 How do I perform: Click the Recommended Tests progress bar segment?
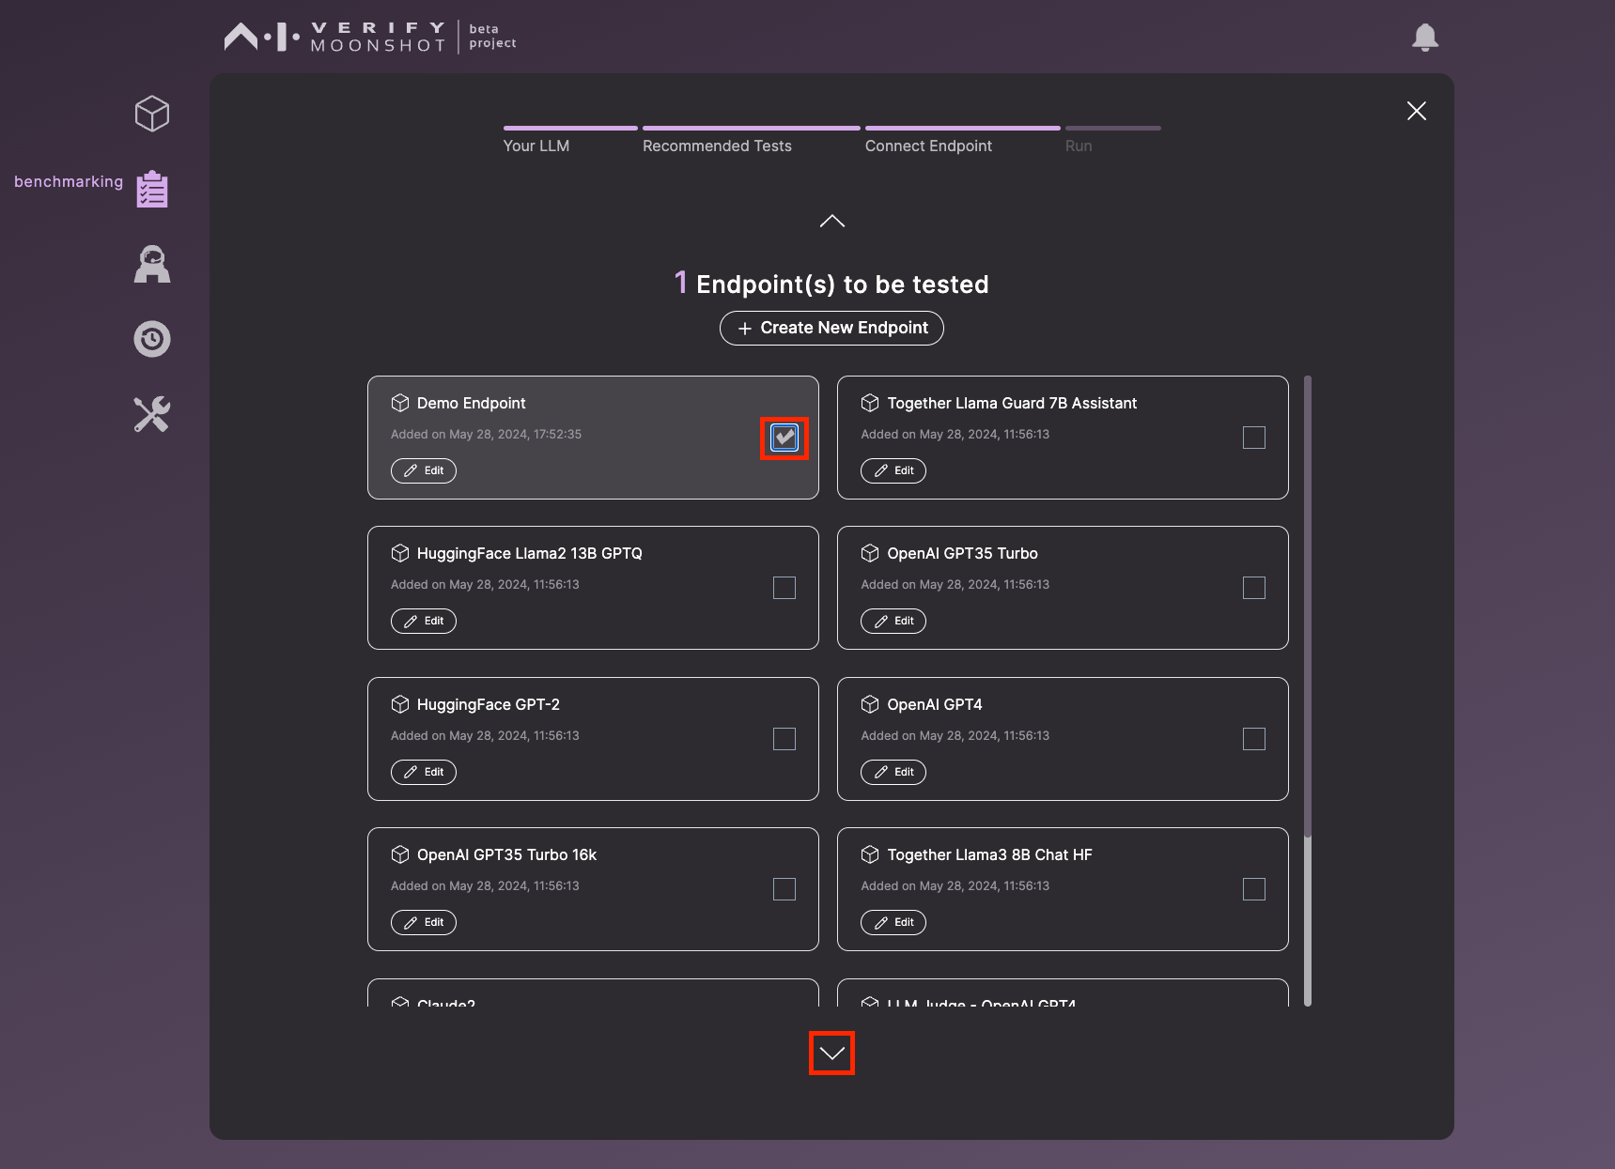tap(752, 128)
